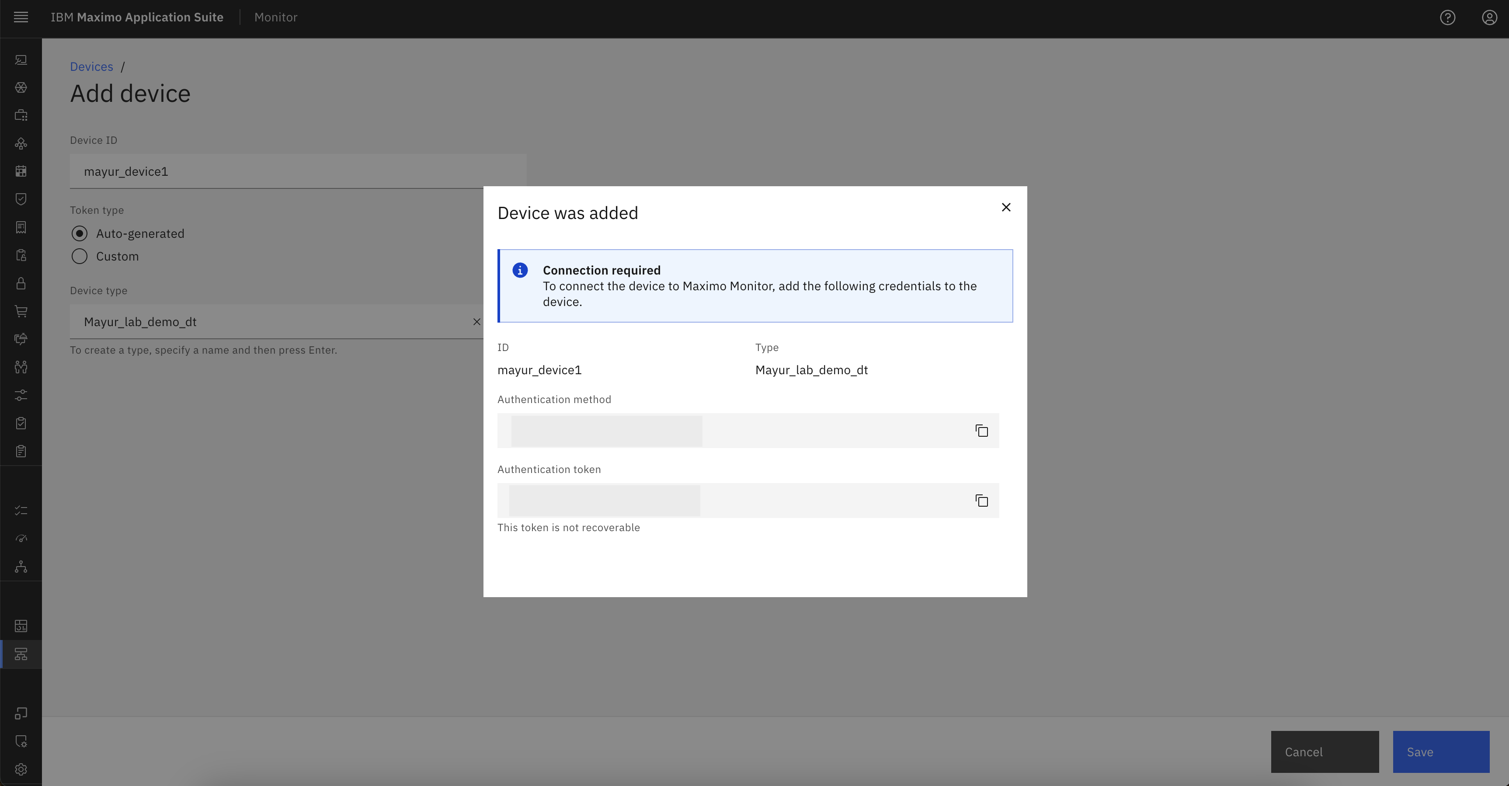Open the hamburger navigation menu

tap(21, 17)
